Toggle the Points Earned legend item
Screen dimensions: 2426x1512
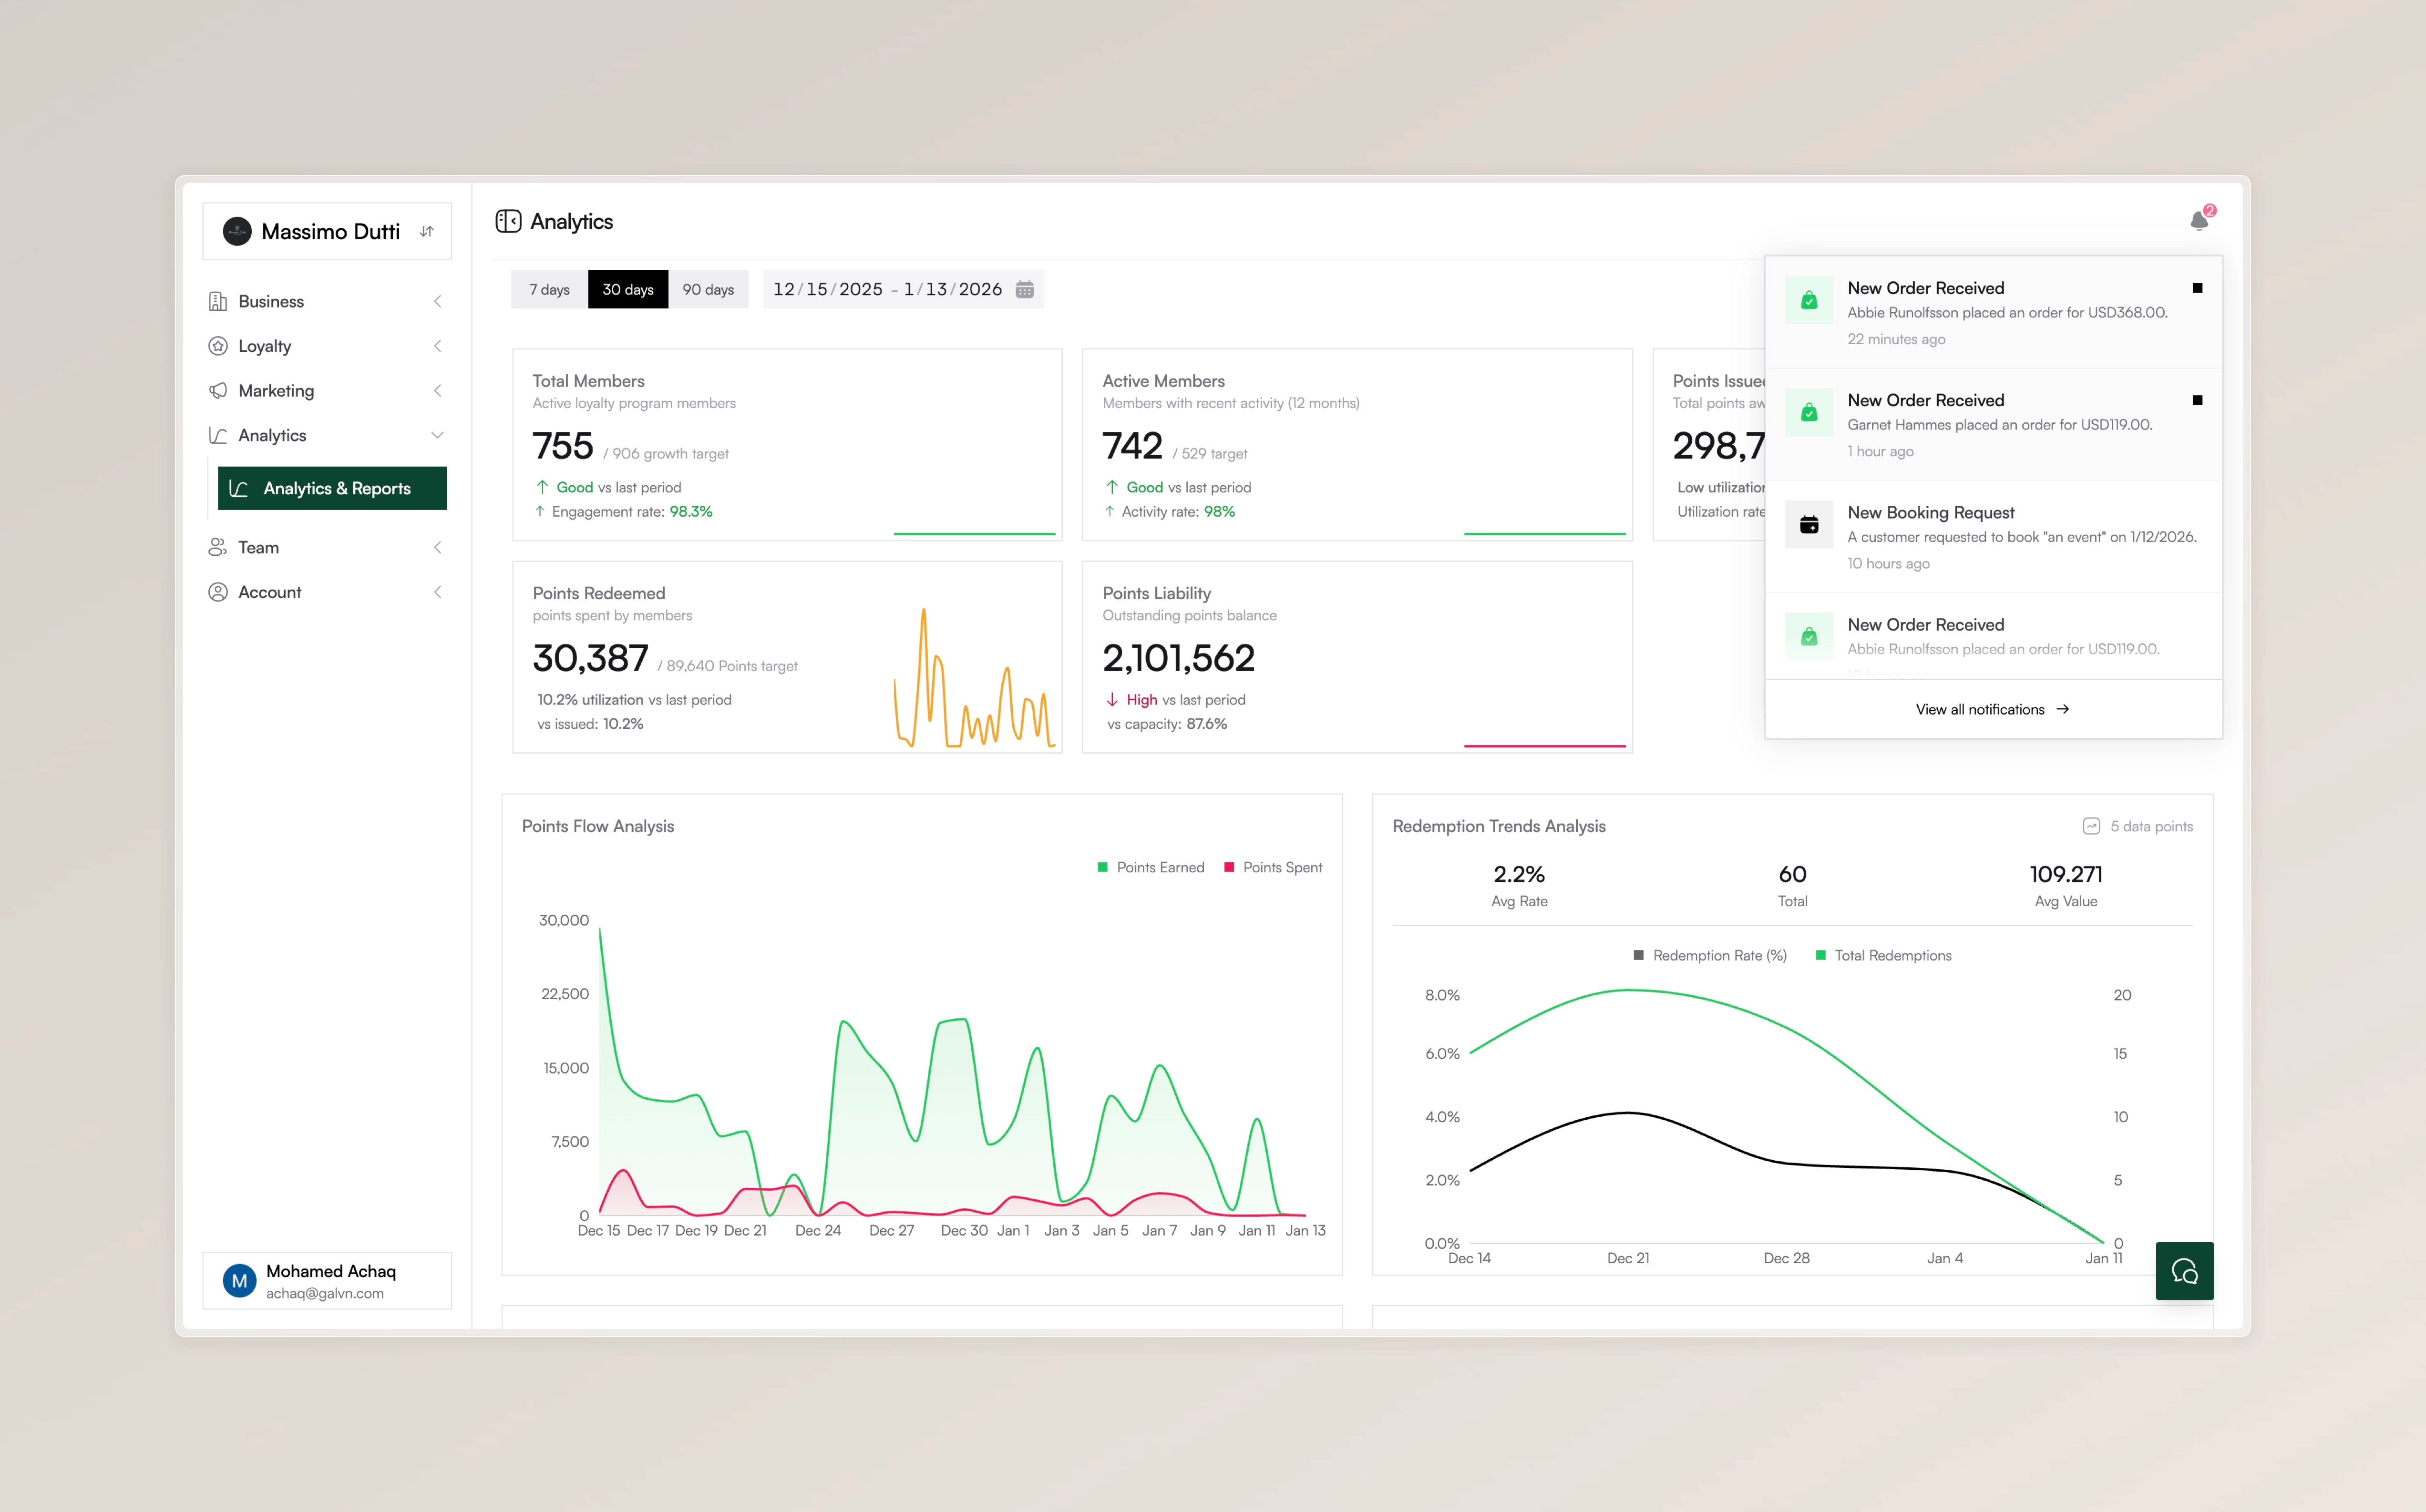tap(1152, 867)
